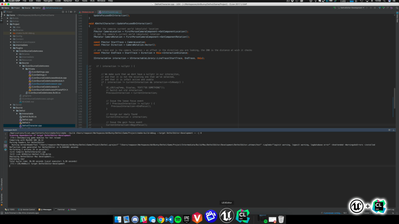Click the project panel settings gear icon
The width and height of the screenshot is (399, 224).
[71, 12]
